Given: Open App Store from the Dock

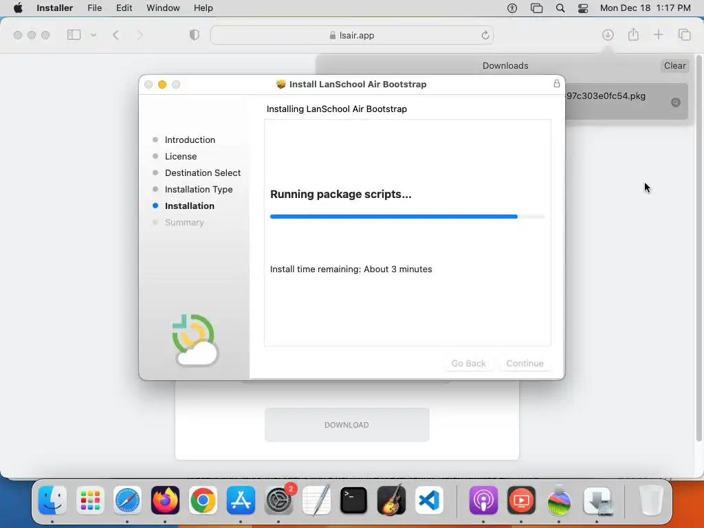Looking at the screenshot, I should pyautogui.click(x=241, y=500).
